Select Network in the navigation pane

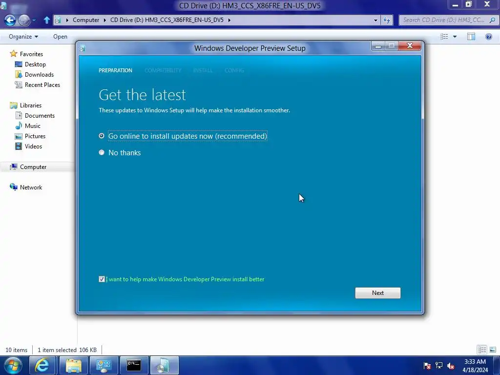[x=31, y=187]
